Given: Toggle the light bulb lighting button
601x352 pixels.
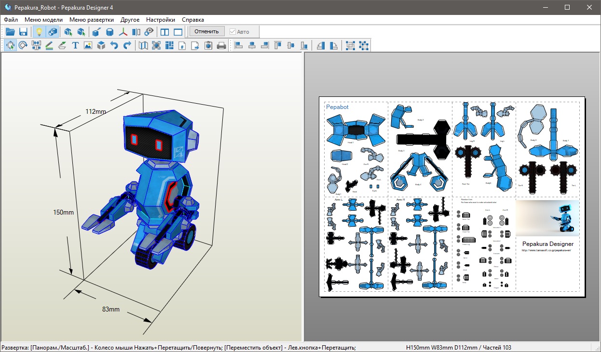Looking at the screenshot, I should click(39, 32).
